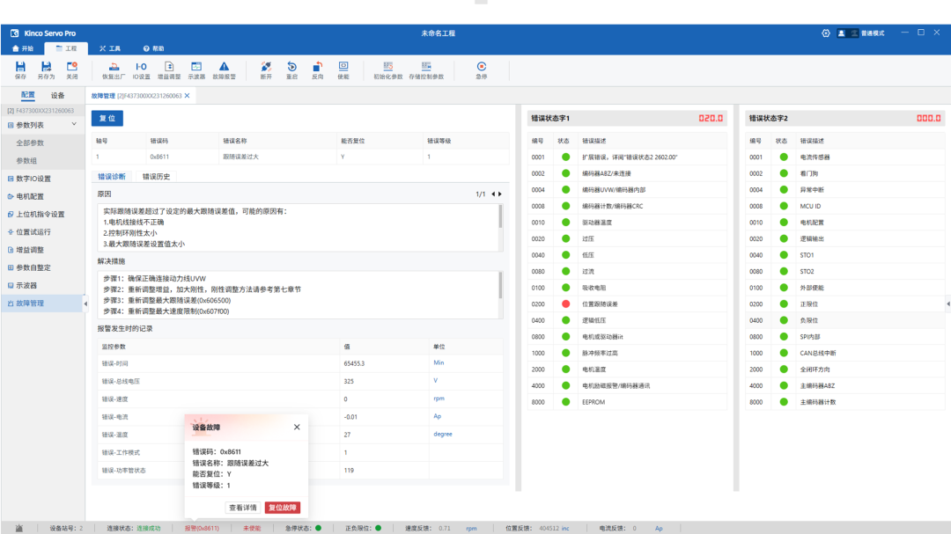Click the blue 复位 button

pos(107,118)
